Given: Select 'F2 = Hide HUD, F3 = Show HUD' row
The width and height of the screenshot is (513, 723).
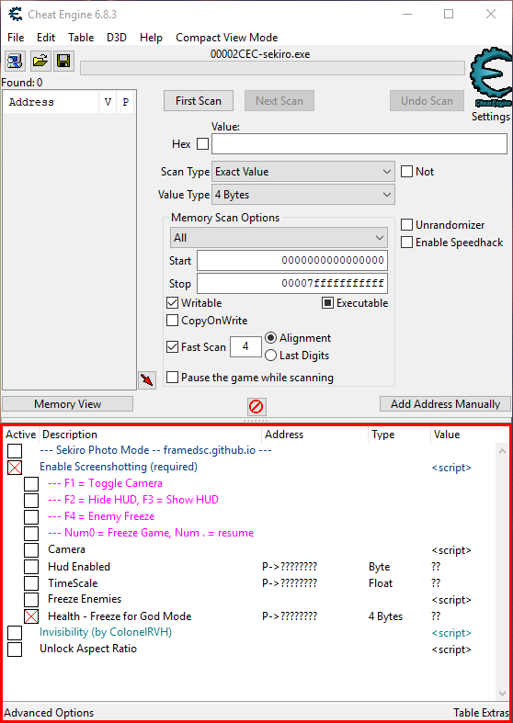Looking at the screenshot, I should tap(133, 500).
